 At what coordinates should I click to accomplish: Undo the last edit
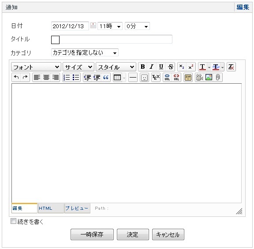(x=16, y=78)
